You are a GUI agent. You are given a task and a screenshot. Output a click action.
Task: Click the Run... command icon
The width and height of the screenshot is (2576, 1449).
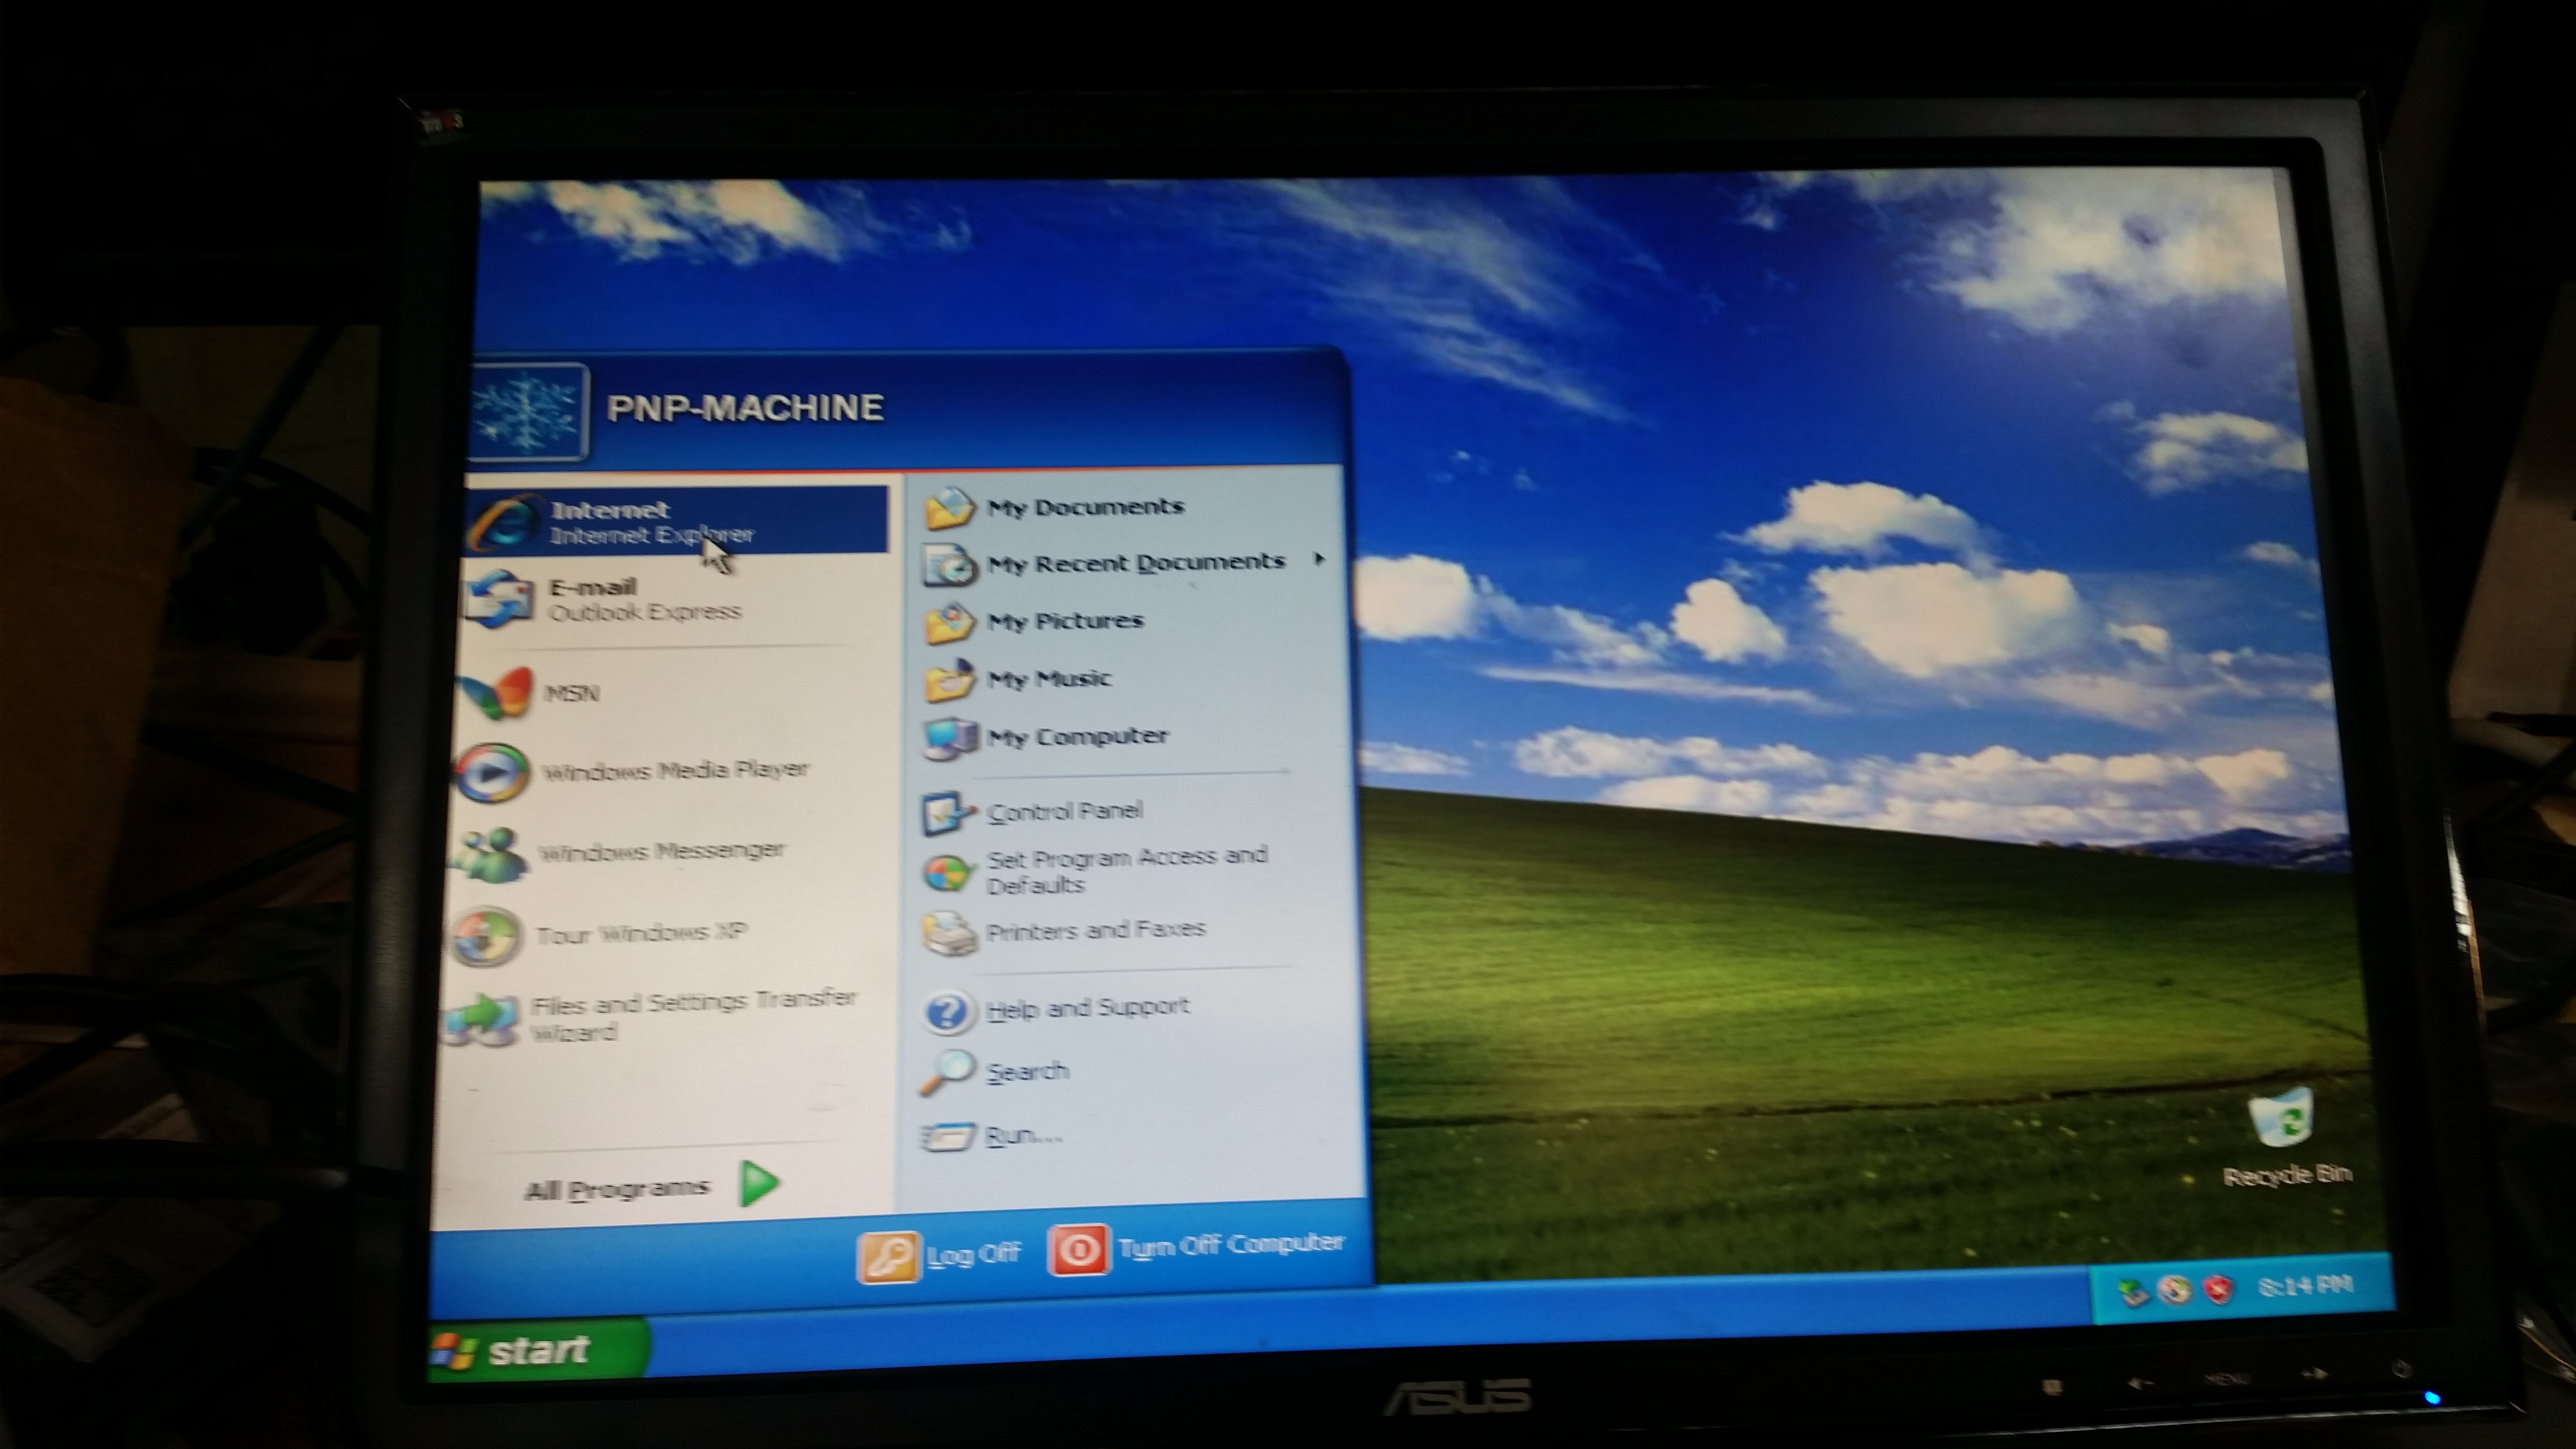[946, 1136]
